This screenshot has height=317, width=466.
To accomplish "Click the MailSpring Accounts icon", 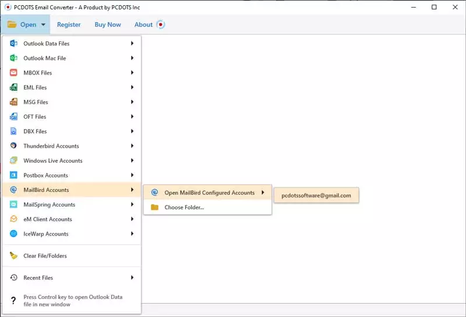I will (13, 205).
